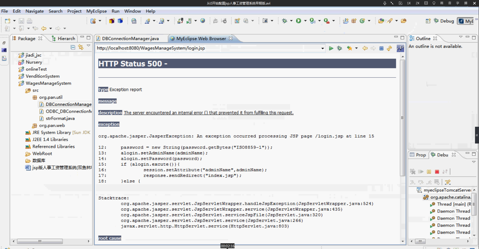The image size is (479, 249).
Task: Click the New file toolbar icon
Action: point(8,21)
